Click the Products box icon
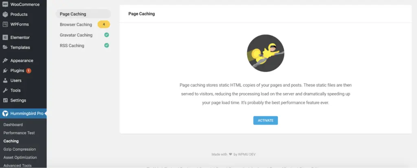417x168 pixels. click(x=5, y=14)
